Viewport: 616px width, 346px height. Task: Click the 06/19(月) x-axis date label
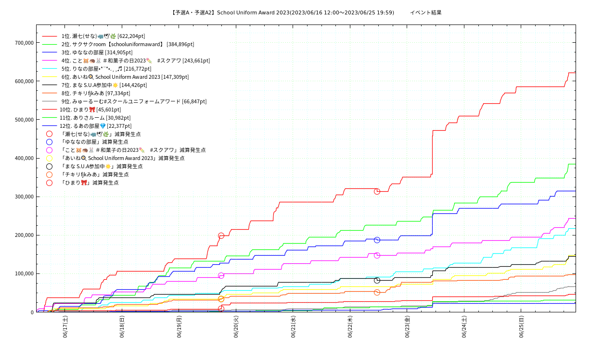pos(179,327)
